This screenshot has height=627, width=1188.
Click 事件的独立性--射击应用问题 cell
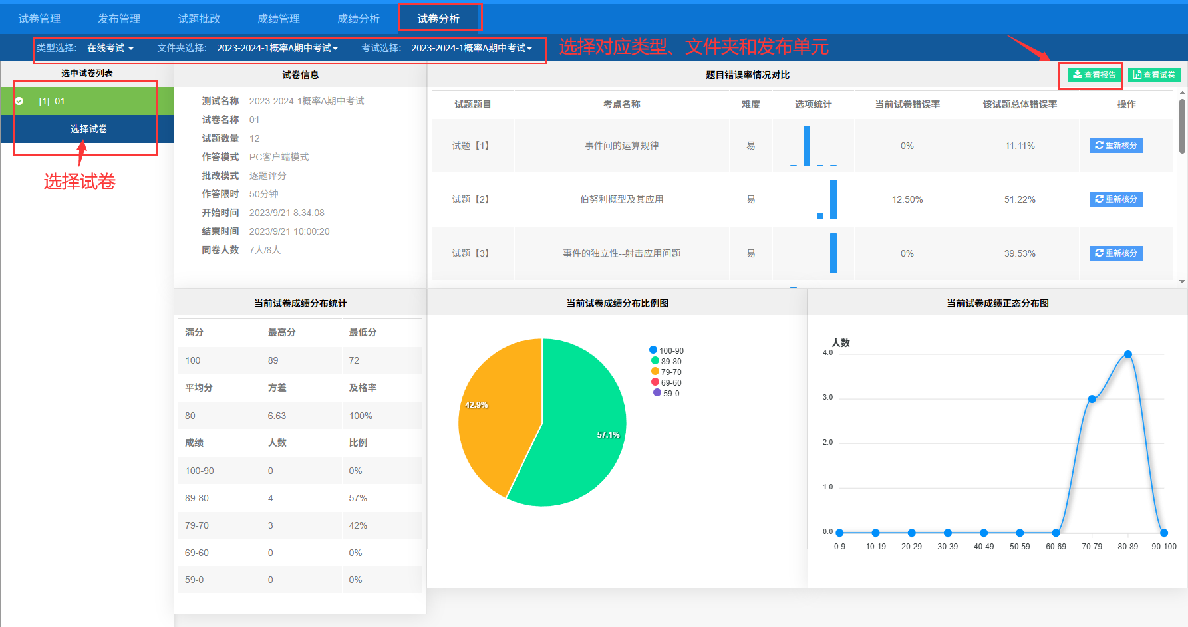pyautogui.click(x=622, y=253)
